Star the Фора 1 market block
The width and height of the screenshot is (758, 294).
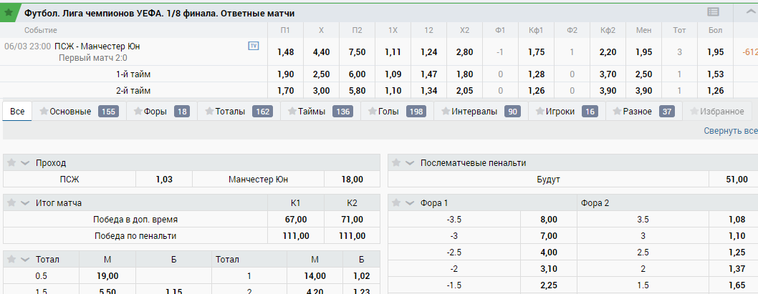(x=396, y=203)
